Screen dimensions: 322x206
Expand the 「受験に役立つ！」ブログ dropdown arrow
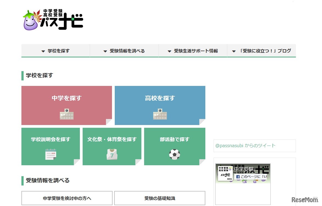pos(234,51)
